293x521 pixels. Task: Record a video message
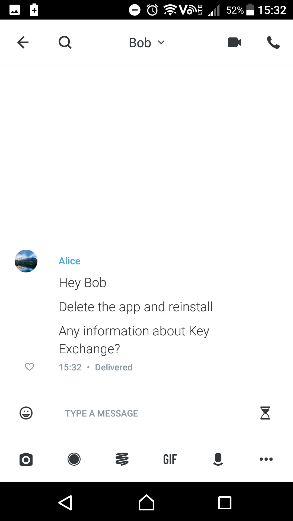point(74,459)
